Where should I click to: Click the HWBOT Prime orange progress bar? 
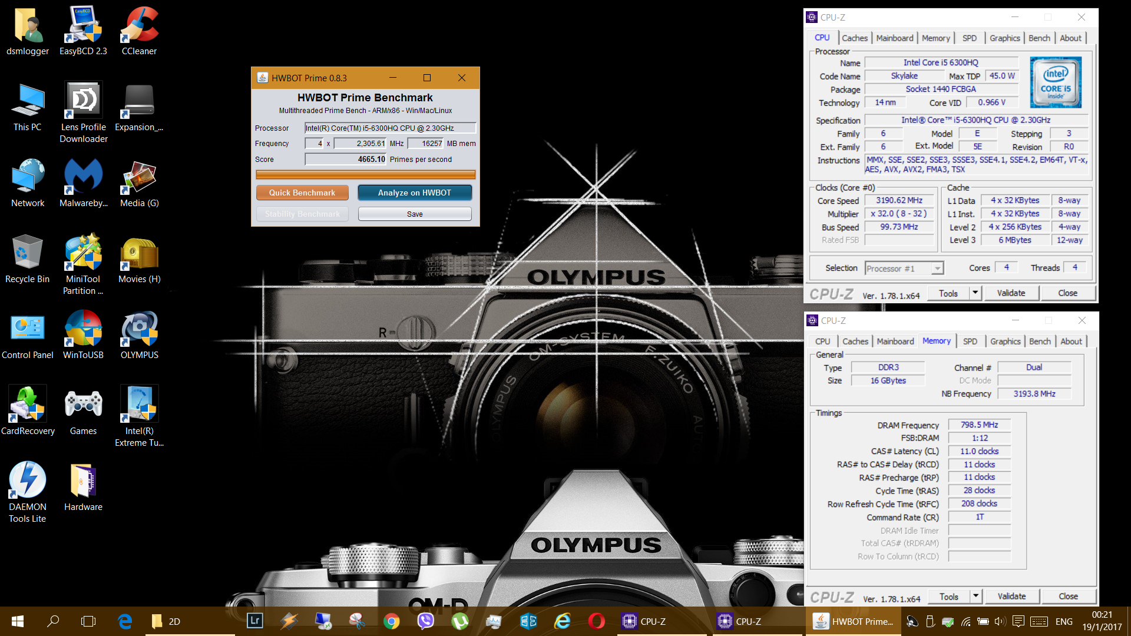coord(366,174)
